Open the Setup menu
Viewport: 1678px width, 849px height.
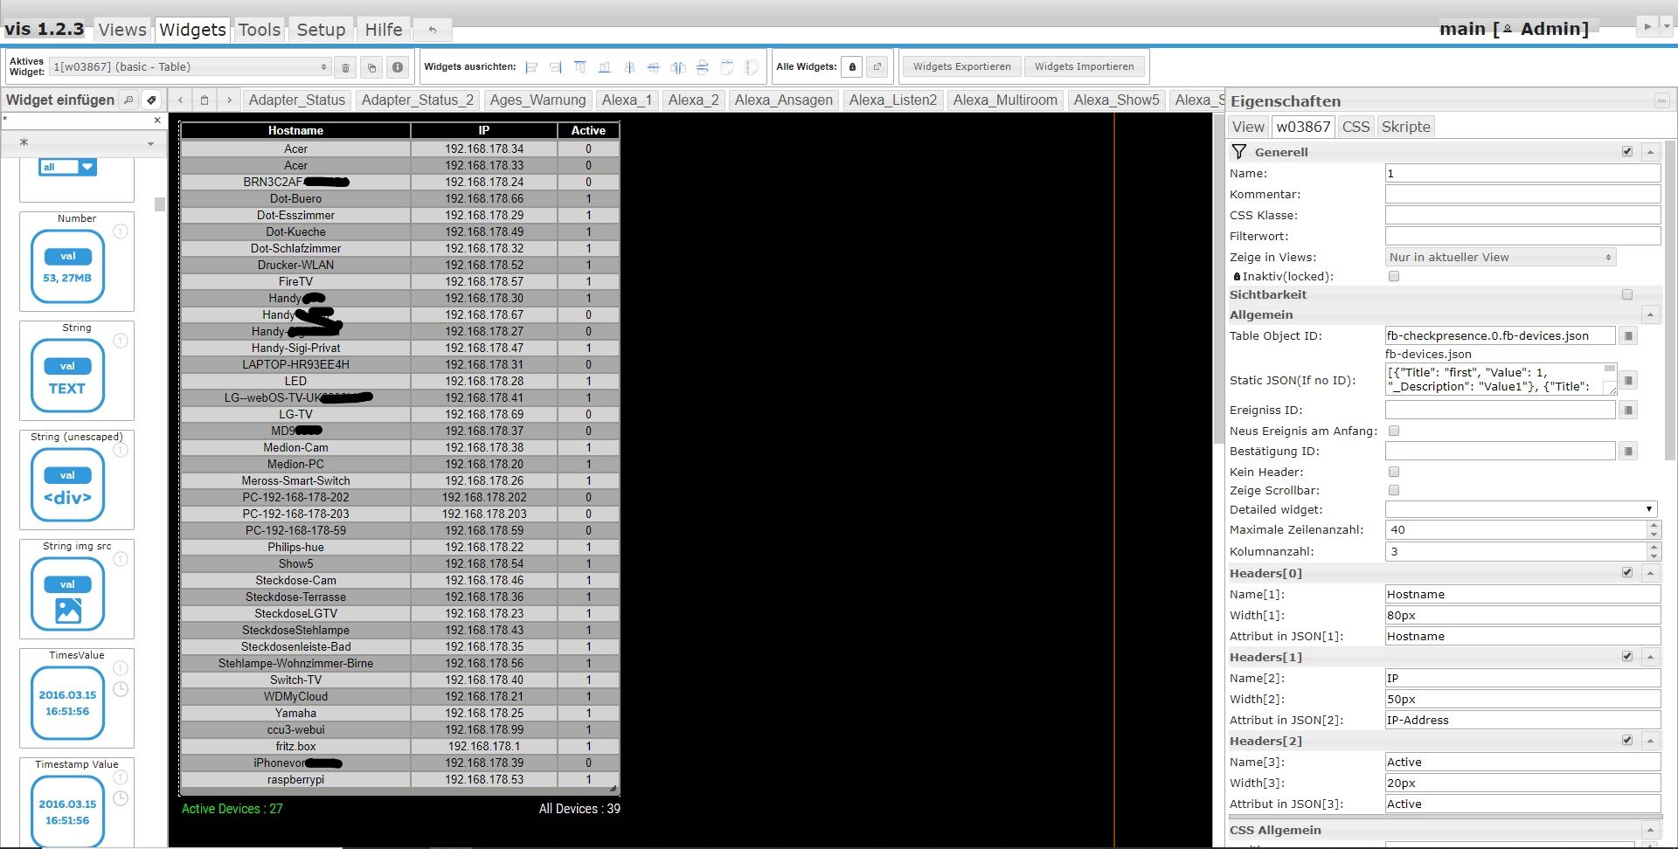(x=321, y=30)
